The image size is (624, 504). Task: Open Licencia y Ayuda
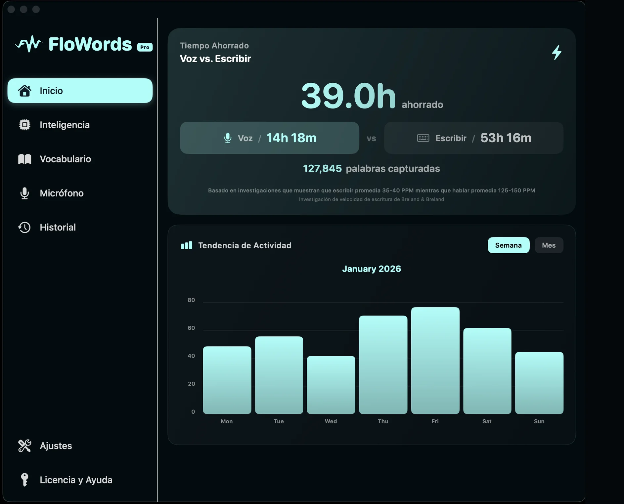(76, 480)
